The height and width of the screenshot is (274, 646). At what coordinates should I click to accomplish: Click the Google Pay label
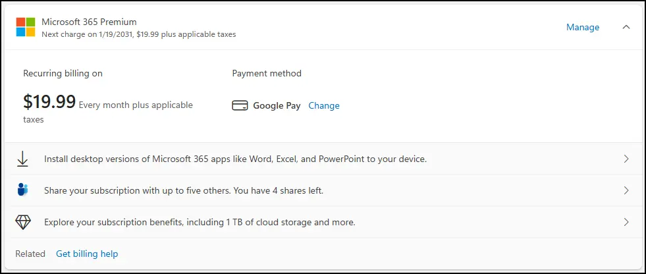pyautogui.click(x=277, y=106)
